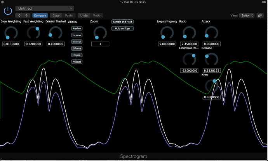Enable Sample and Hold
Viewport: 268px width, 161px height.
coord(122,22)
